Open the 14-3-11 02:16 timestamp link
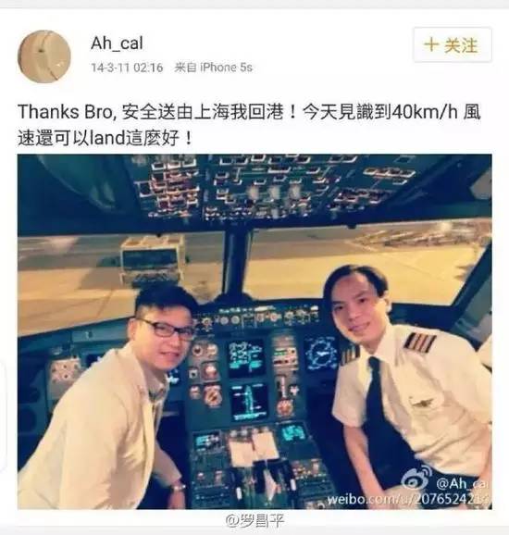509x535 pixels. (x=127, y=68)
